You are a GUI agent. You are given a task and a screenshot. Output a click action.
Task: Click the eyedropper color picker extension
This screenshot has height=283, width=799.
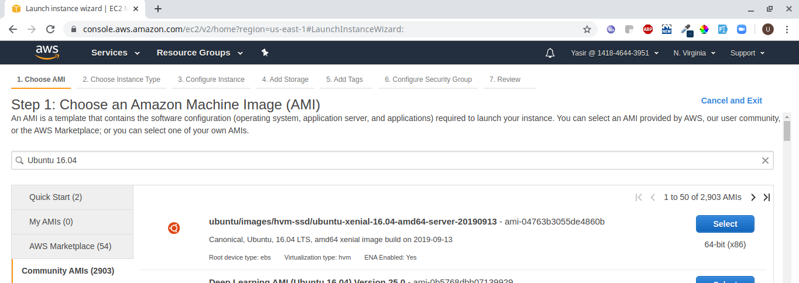[685, 29]
